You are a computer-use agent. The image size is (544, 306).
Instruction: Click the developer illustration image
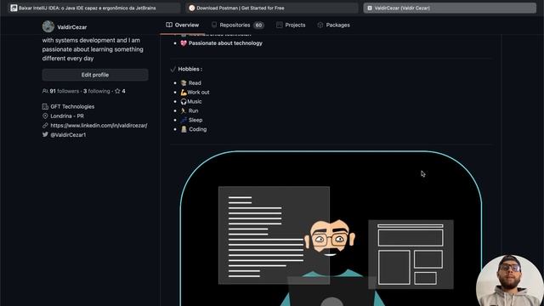coord(331,229)
